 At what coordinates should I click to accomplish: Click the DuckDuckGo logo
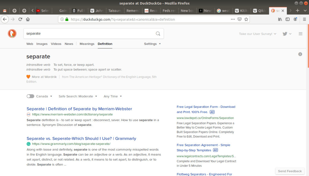pyautogui.click(x=12, y=33)
